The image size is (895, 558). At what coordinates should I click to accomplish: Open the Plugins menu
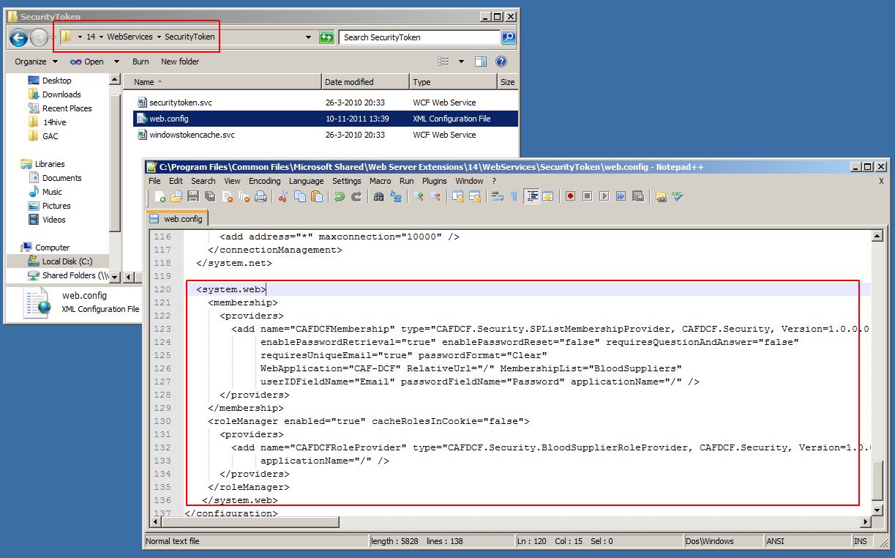(x=434, y=181)
